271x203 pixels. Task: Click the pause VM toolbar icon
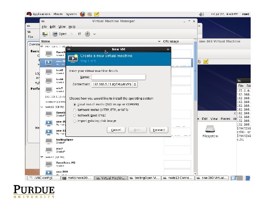79,34
